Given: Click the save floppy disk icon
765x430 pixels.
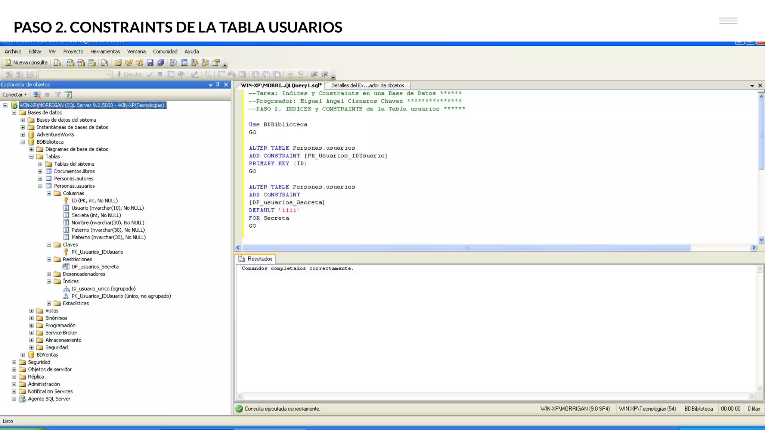Looking at the screenshot, I should pos(150,63).
